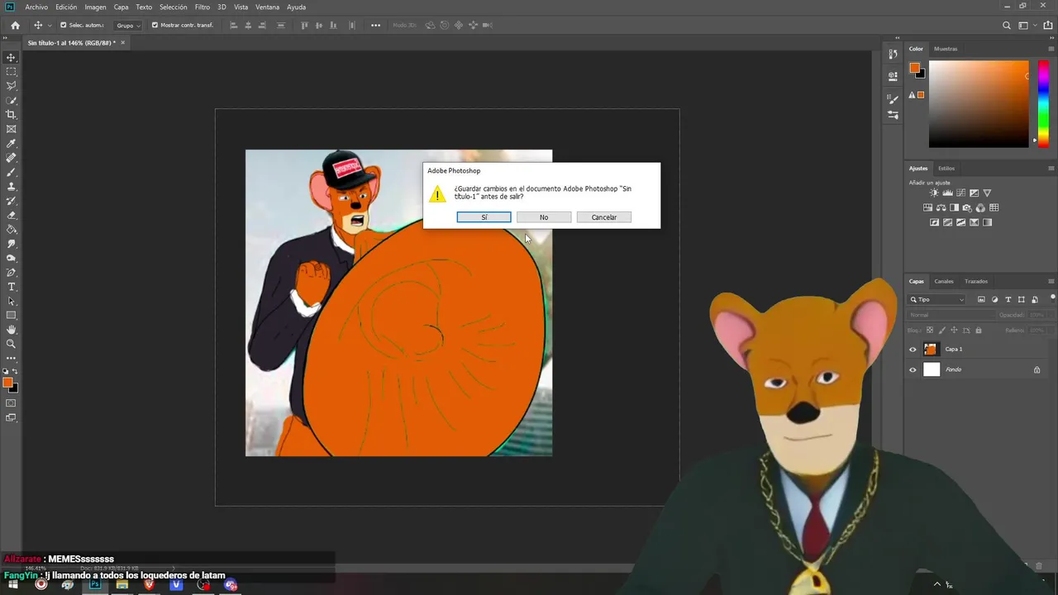The width and height of the screenshot is (1058, 595).
Task: Select the Frame tool
Action: pos(12,129)
